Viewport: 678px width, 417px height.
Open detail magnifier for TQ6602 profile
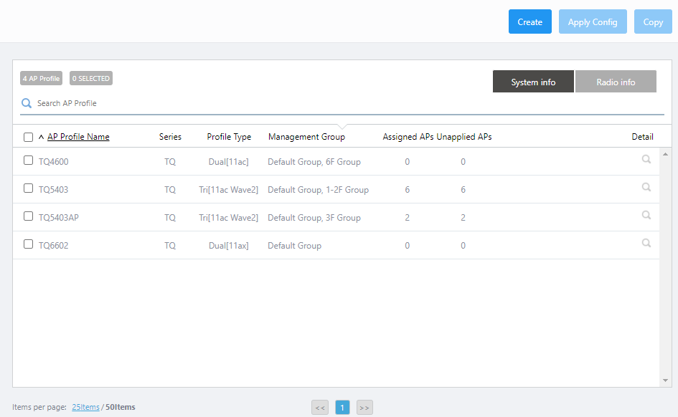[x=646, y=244]
